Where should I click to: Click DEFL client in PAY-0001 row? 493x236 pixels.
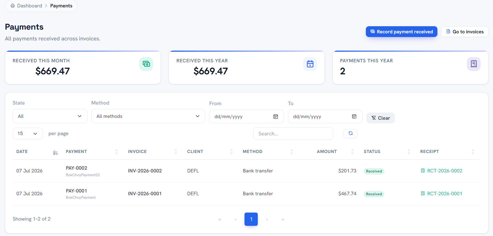[x=193, y=193]
